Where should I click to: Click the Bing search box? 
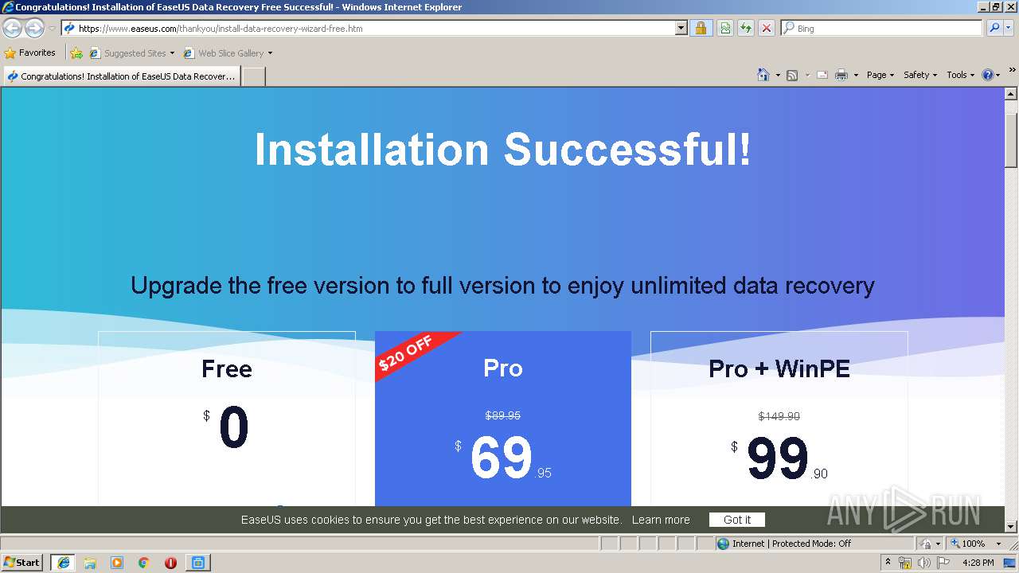(x=882, y=29)
